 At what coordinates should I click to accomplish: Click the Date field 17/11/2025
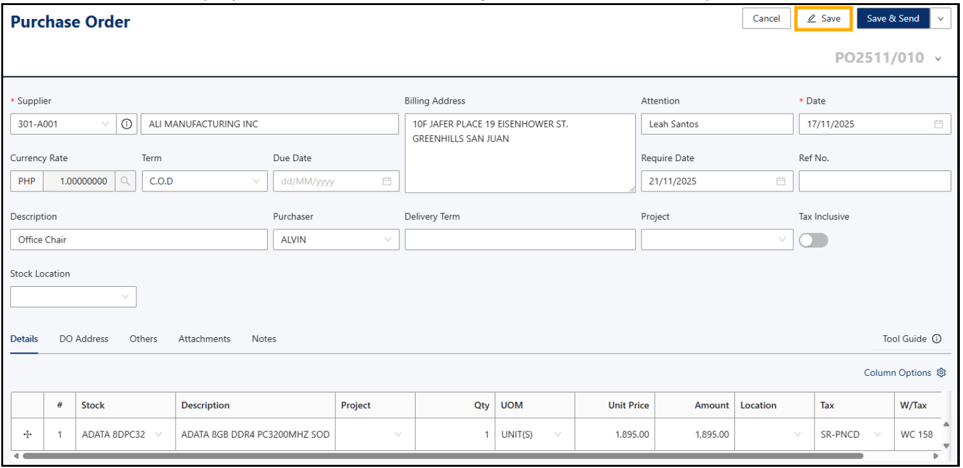(875, 124)
